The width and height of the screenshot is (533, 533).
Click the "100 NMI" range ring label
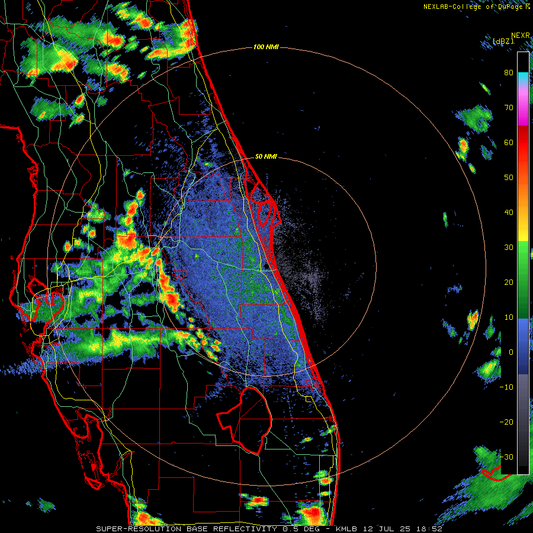pos(266,47)
